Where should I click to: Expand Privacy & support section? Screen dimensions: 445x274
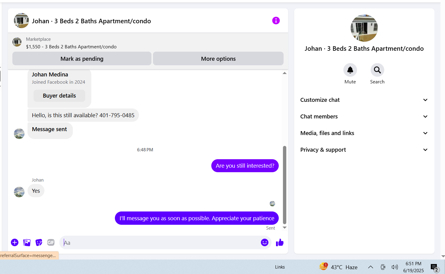click(364, 150)
